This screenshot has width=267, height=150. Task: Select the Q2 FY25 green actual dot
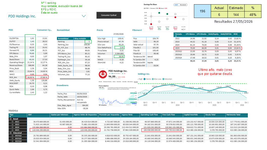point(159,13)
